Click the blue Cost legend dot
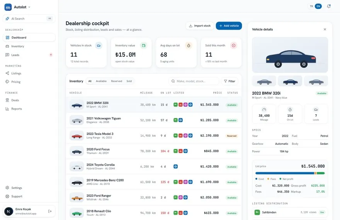 [x=256, y=179]
